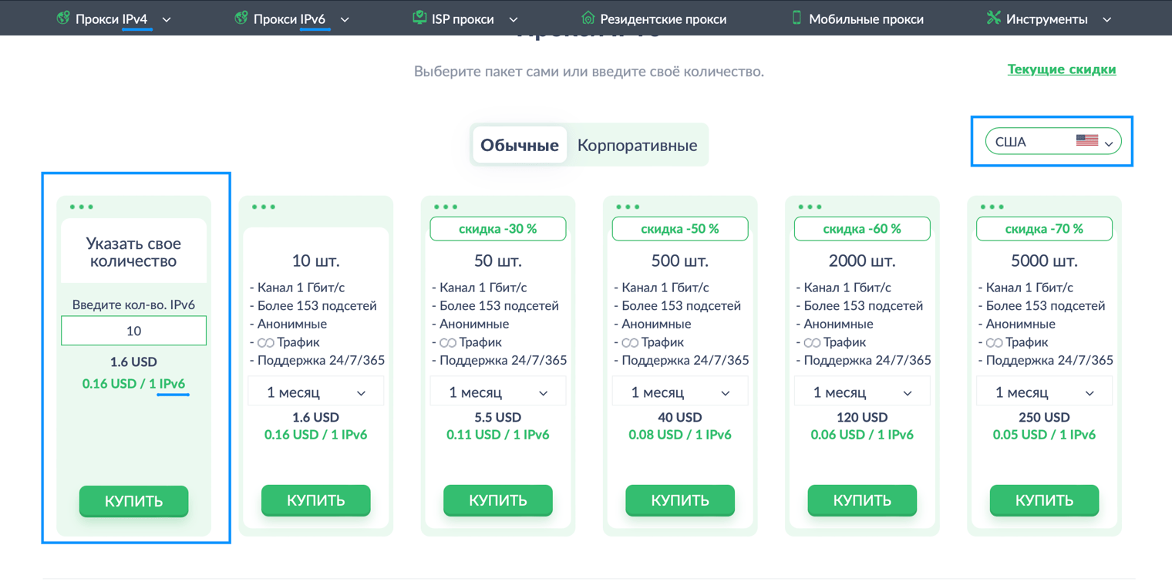Switch to Обычные proxy type
This screenshot has height=582, width=1172.
coord(519,145)
